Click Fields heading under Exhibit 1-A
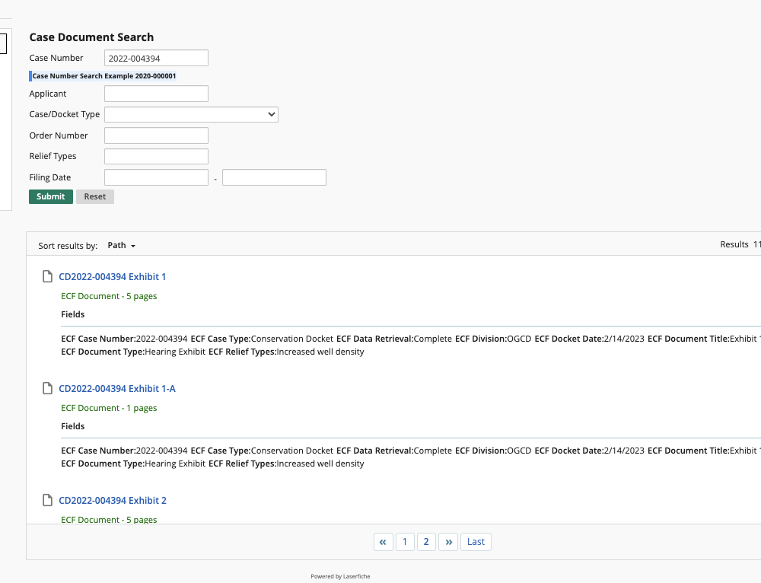The image size is (761, 583). click(x=73, y=426)
